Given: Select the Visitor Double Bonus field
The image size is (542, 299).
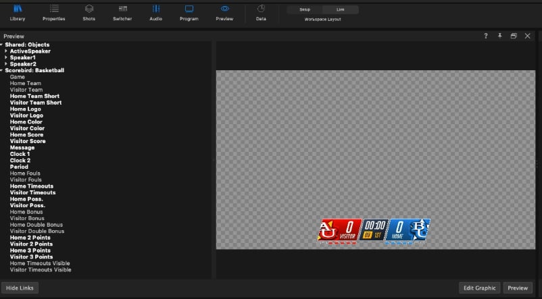Looking at the screenshot, I should 37,231.
